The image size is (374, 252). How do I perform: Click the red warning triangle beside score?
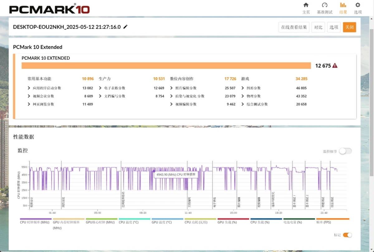coord(335,66)
